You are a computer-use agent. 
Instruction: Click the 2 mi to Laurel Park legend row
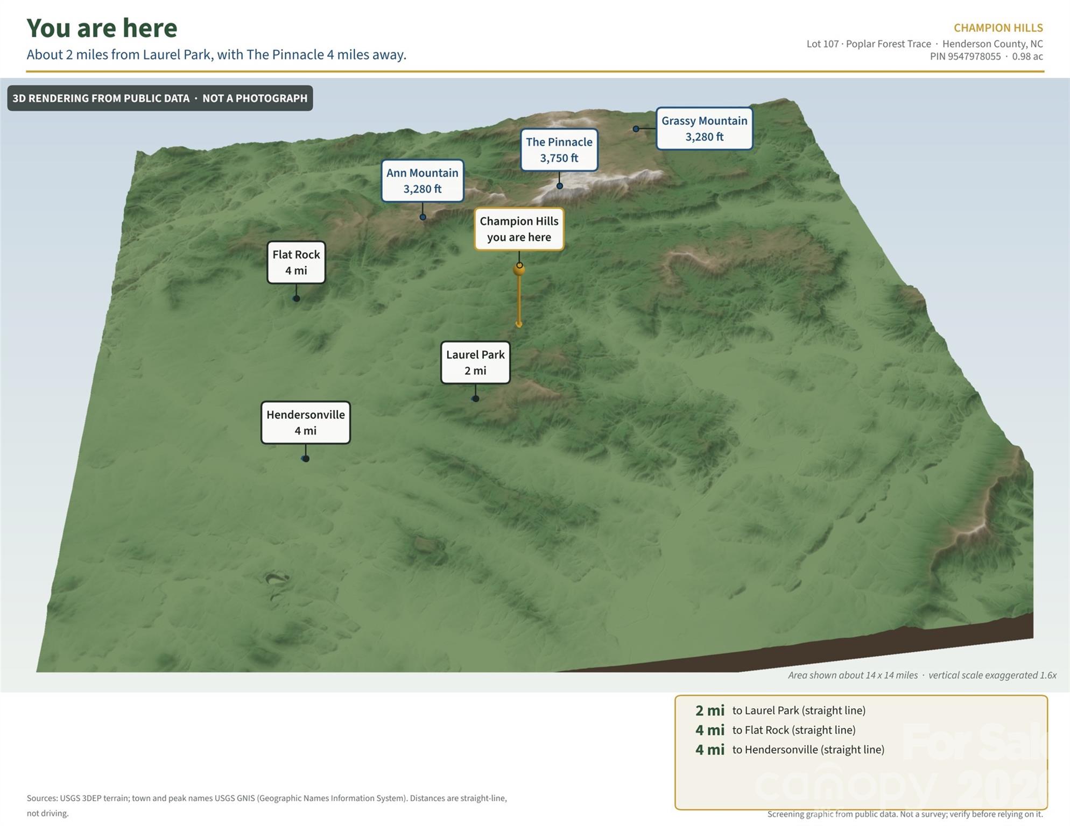tap(780, 710)
